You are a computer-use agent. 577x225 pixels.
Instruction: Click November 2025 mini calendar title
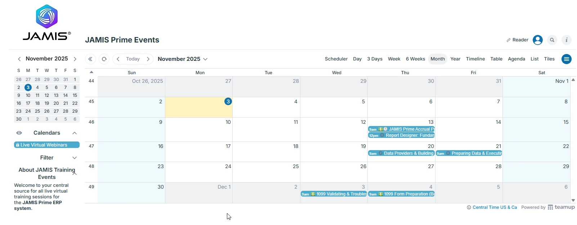(47, 59)
